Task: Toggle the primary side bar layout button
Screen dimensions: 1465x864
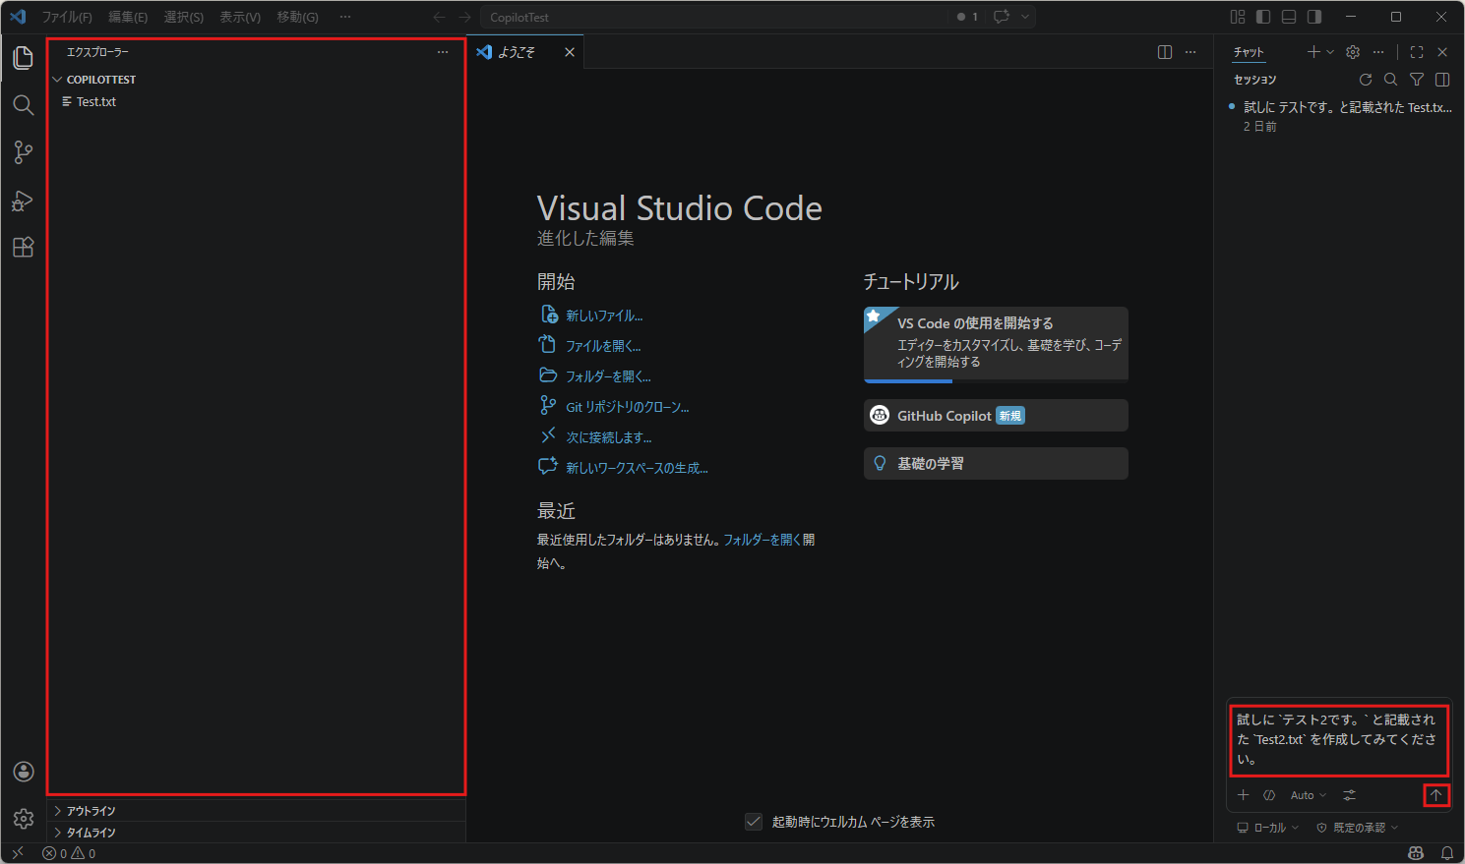Action: [x=1263, y=17]
